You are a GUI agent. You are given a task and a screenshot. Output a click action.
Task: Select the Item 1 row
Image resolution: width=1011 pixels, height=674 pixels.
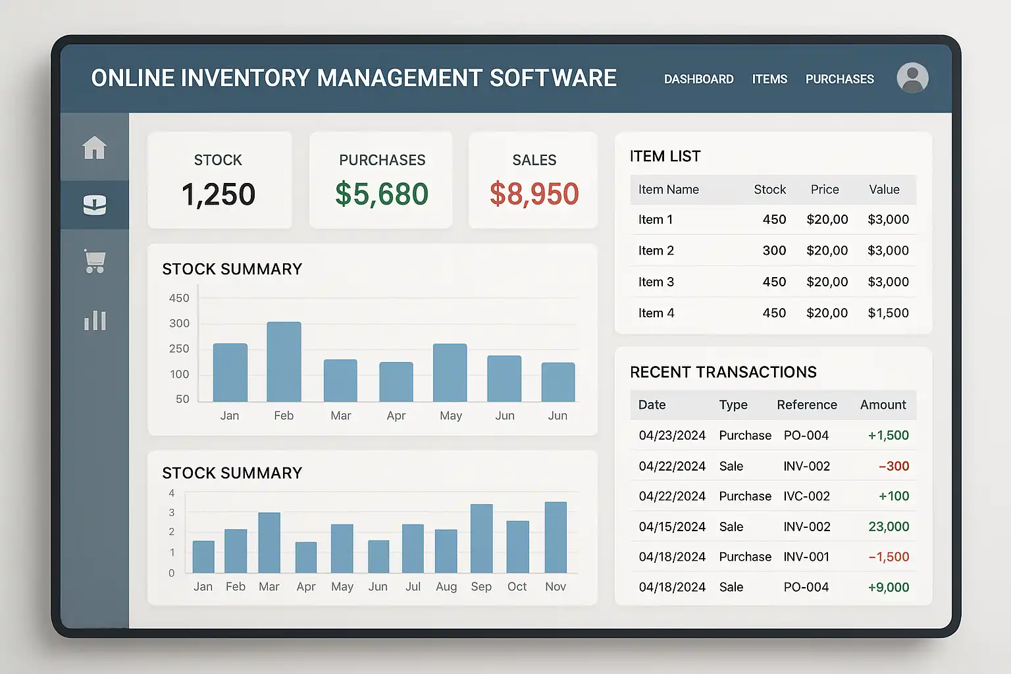tap(773, 220)
